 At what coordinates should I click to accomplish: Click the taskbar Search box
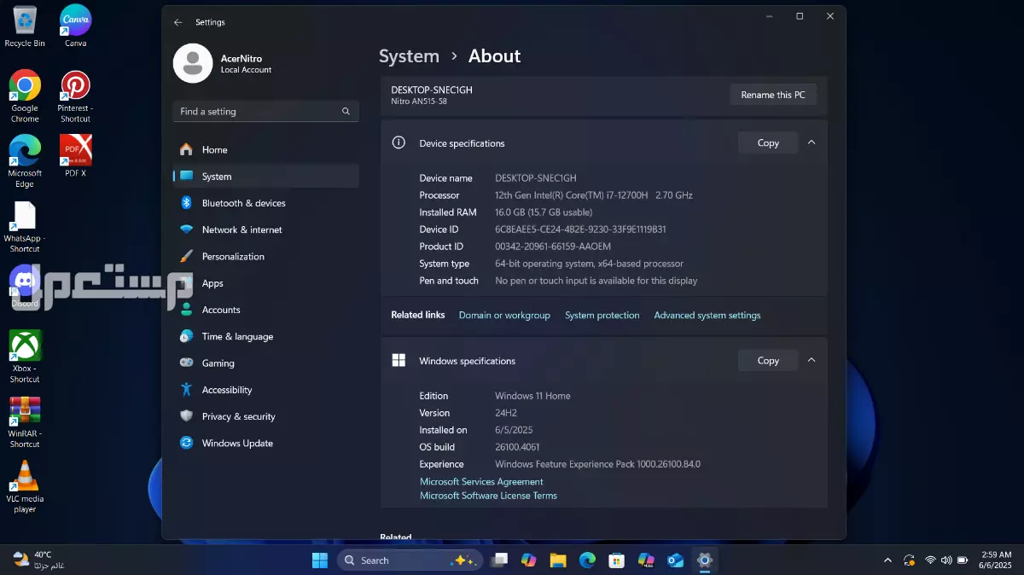tap(410, 560)
